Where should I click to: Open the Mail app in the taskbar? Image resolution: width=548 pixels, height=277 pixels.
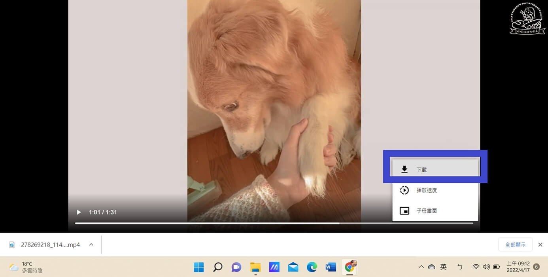(293, 268)
